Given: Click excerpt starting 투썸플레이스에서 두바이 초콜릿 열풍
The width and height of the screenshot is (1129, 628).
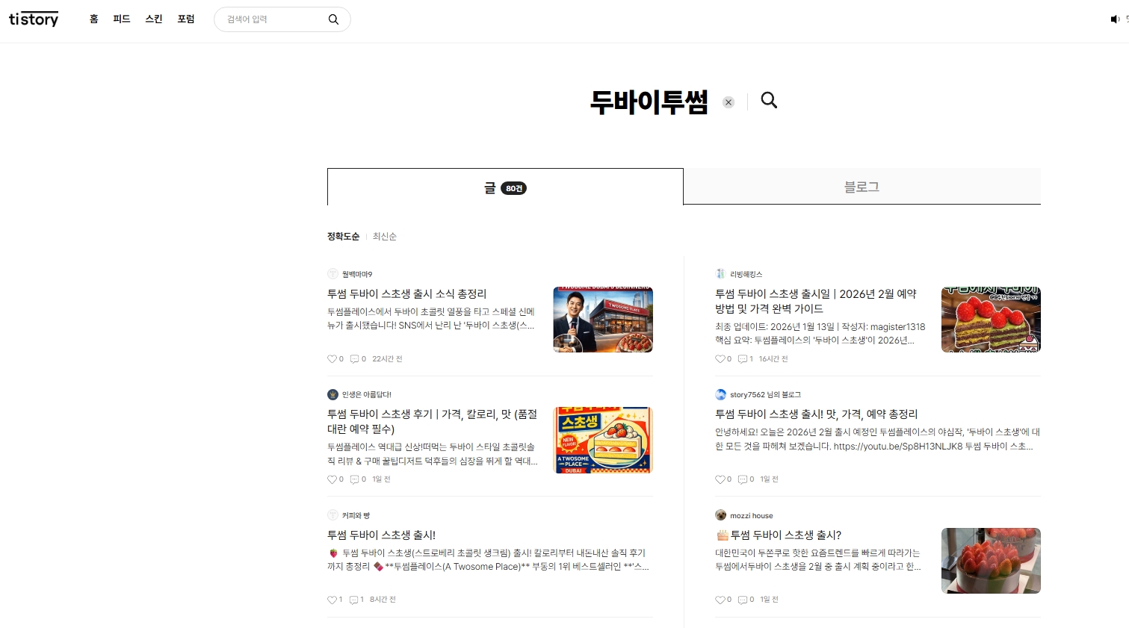Looking at the screenshot, I should pyautogui.click(x=431, y=319).
